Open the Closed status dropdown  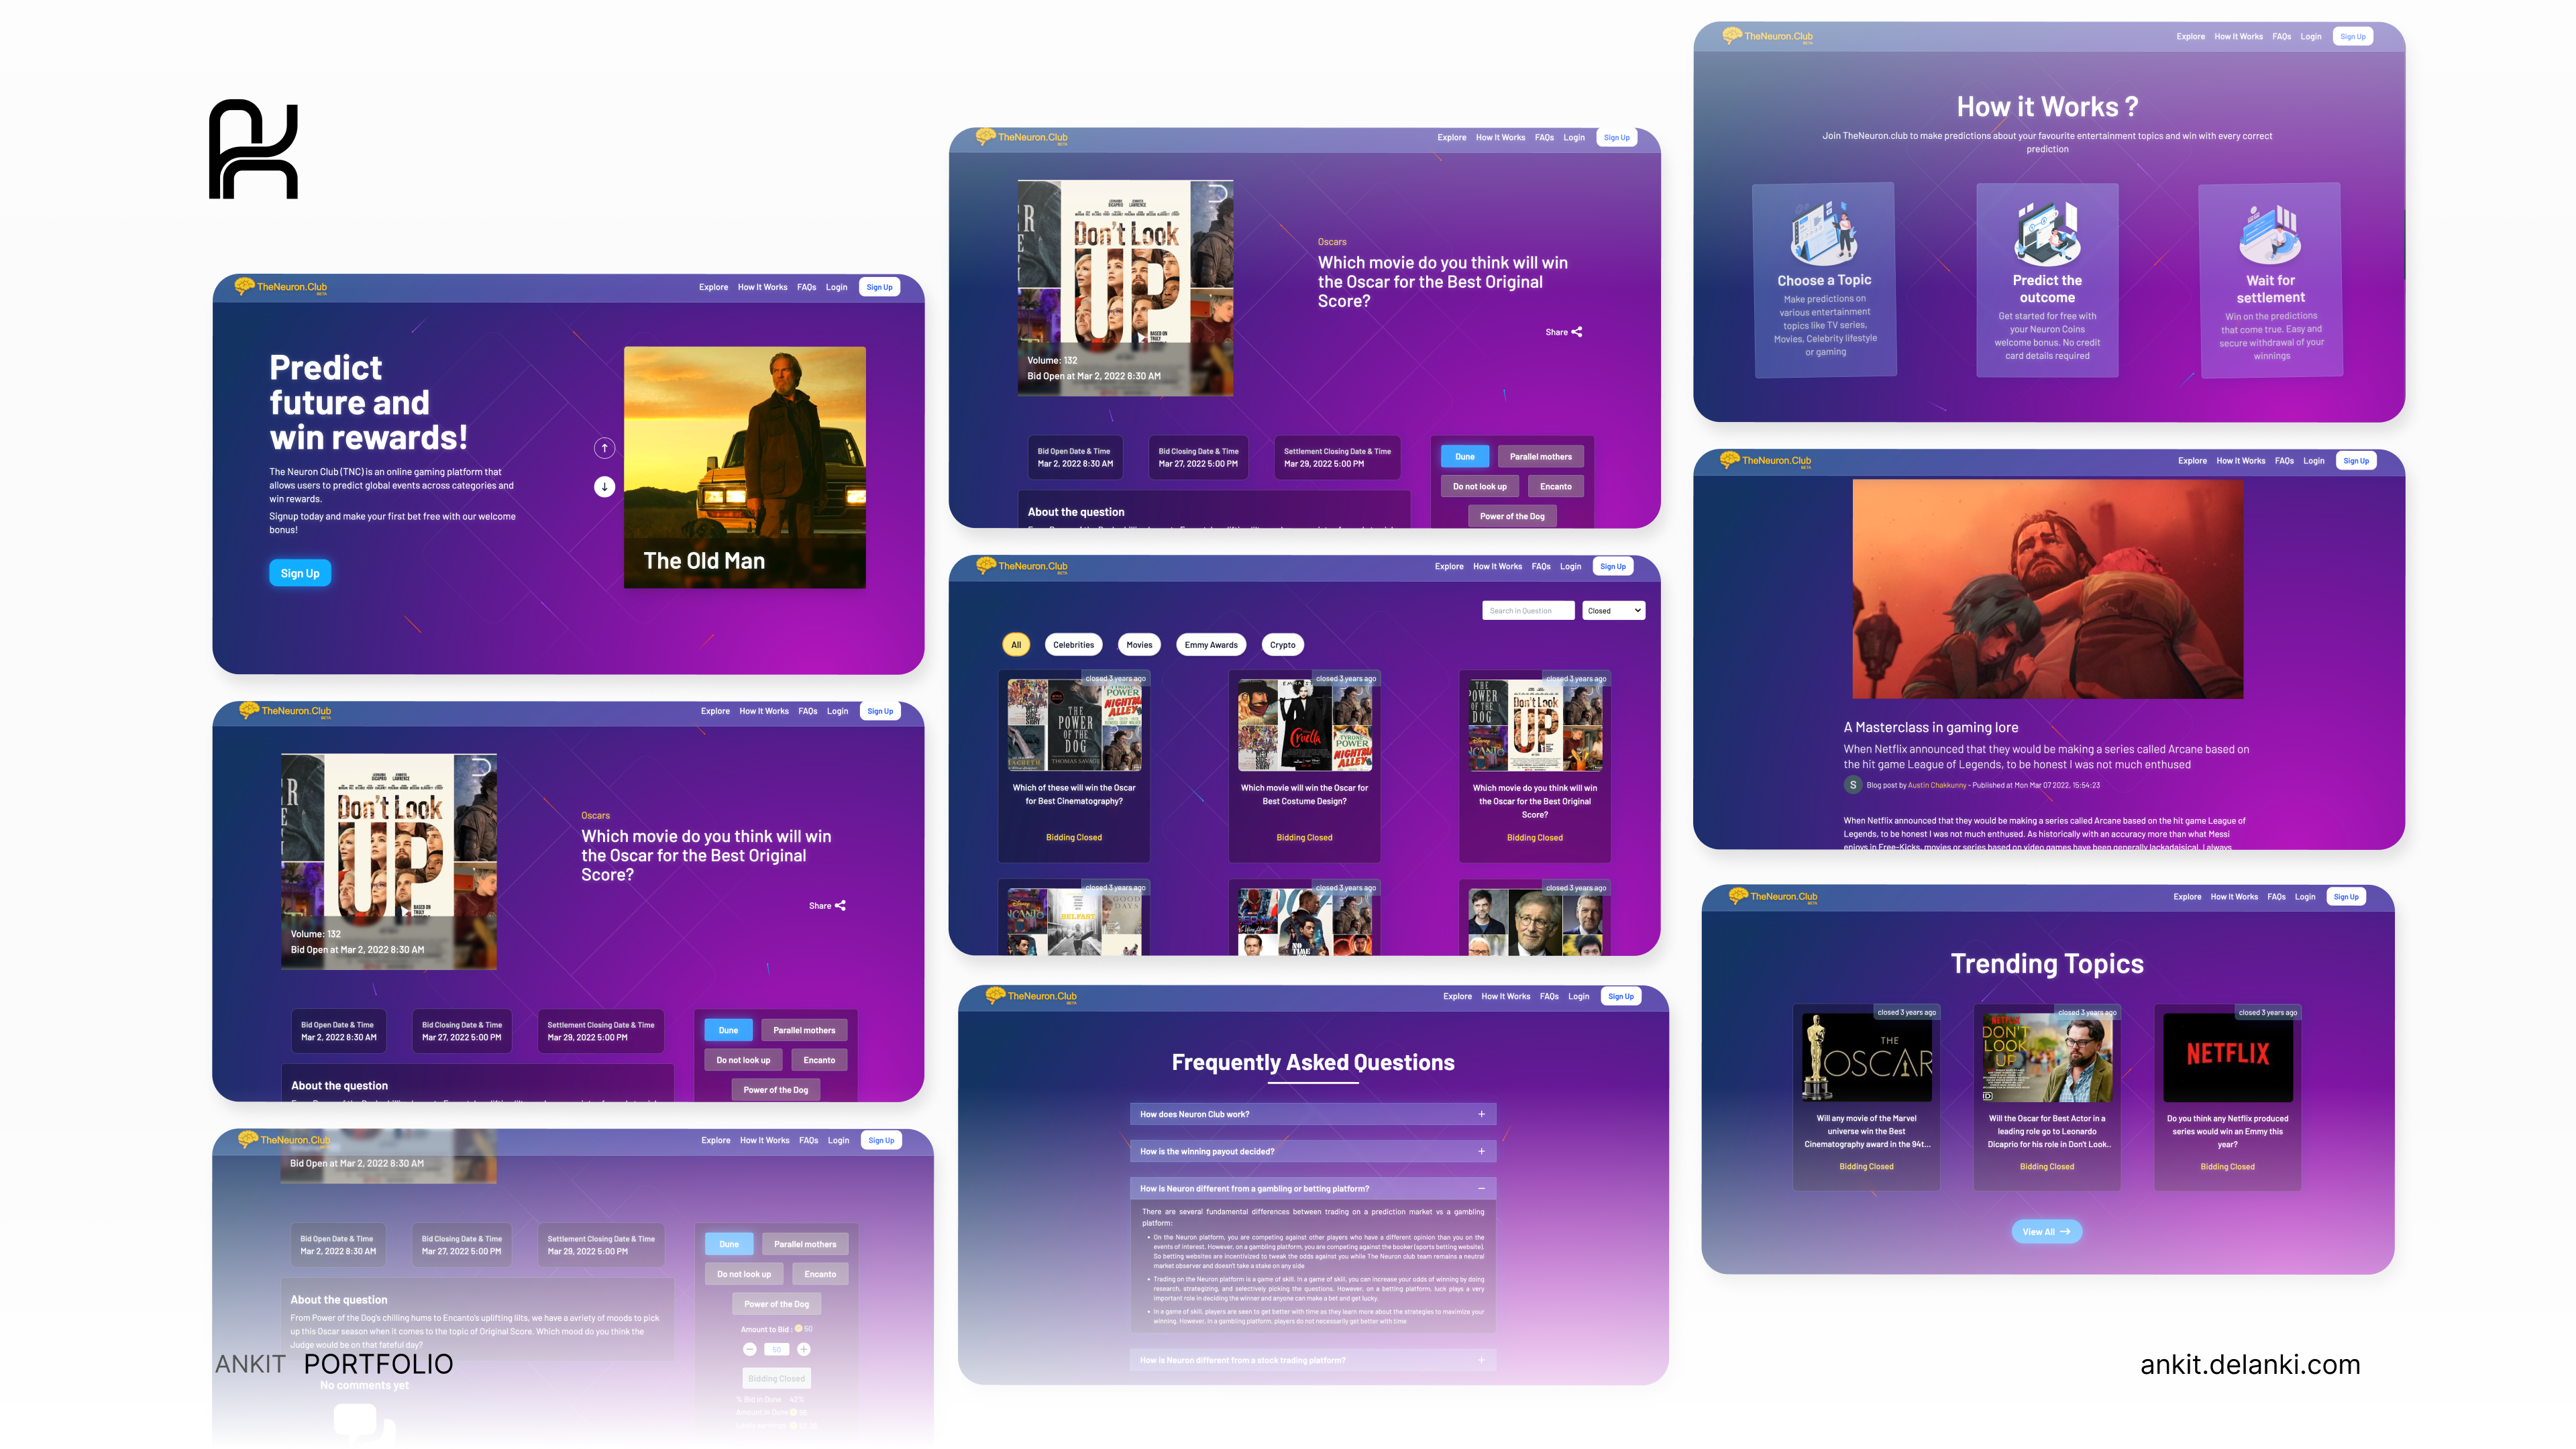point(1613,610)
